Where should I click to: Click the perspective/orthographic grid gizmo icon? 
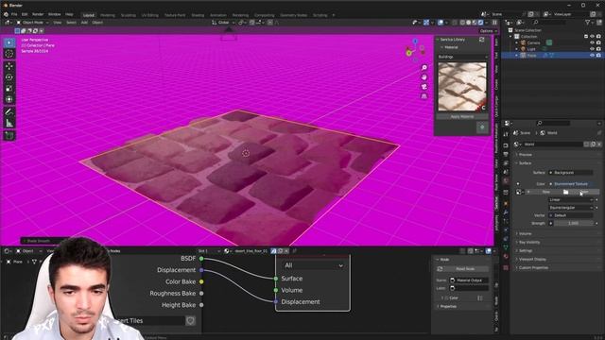coord(424,95)
